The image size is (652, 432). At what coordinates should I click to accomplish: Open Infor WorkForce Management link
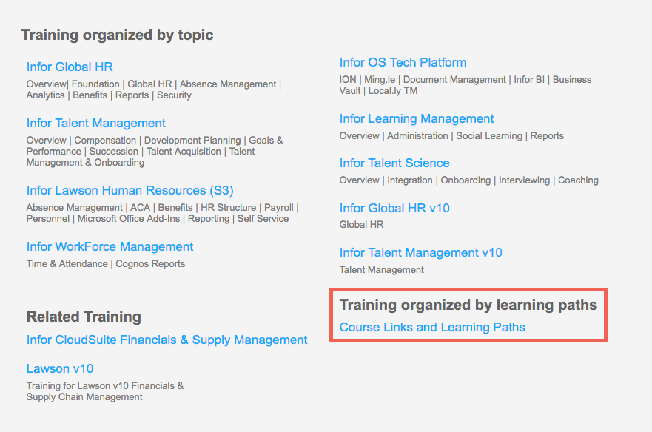click(x=110, y=247)
